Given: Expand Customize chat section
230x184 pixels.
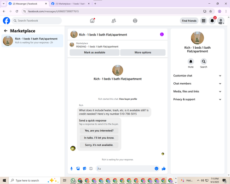Looking at the screenshot, I should point(197,75).
